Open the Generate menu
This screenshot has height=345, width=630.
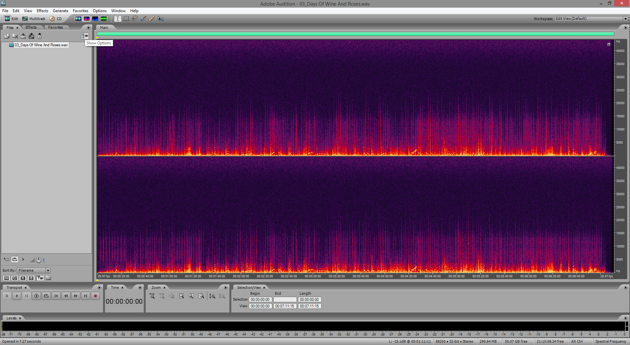pyautogui.click(x=60, y=11)
